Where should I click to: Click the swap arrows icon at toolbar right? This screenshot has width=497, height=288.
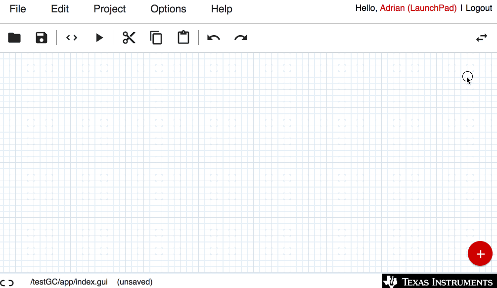point(481,38)
